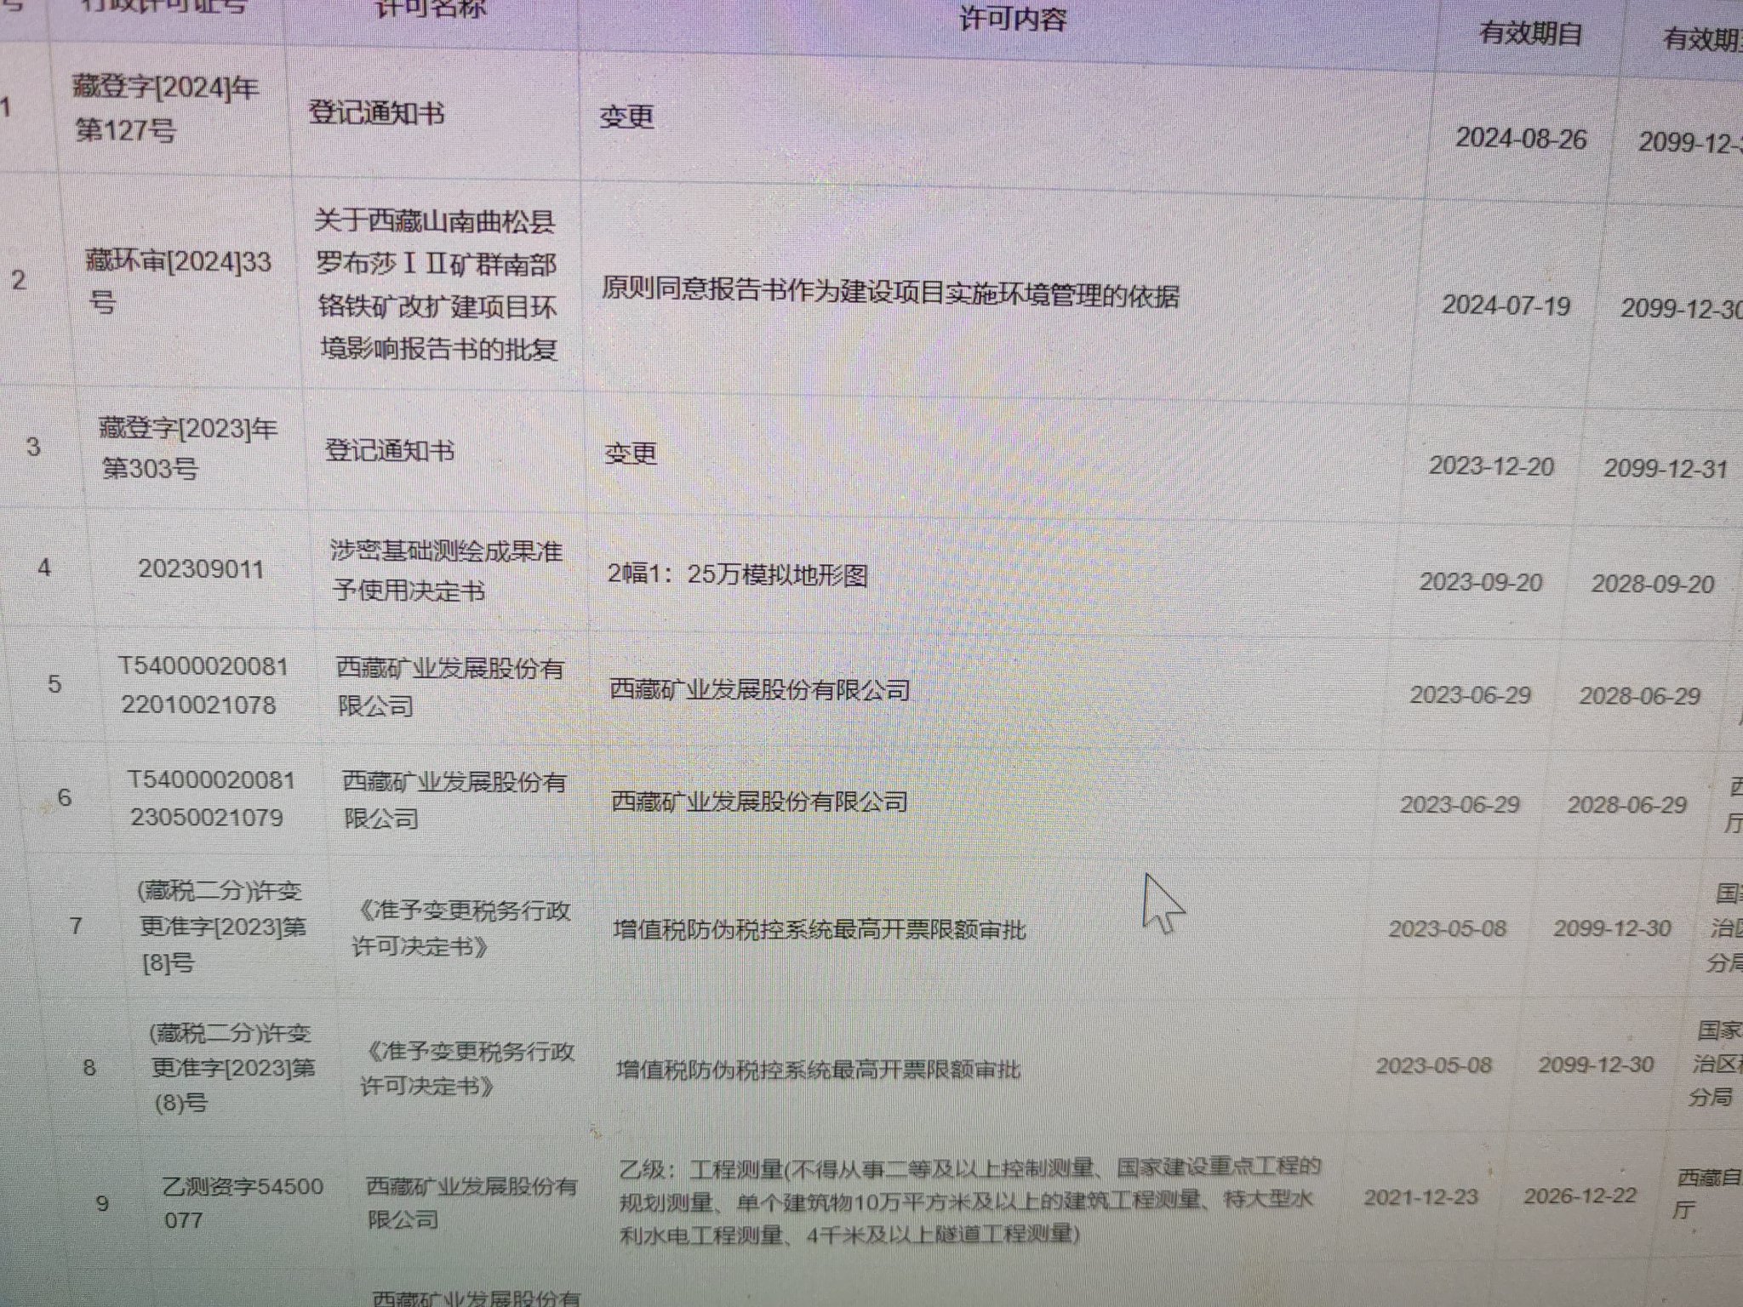Select license number 藏登字[2023]年第303号
1743x1307 pixels.
coord(188,448)
